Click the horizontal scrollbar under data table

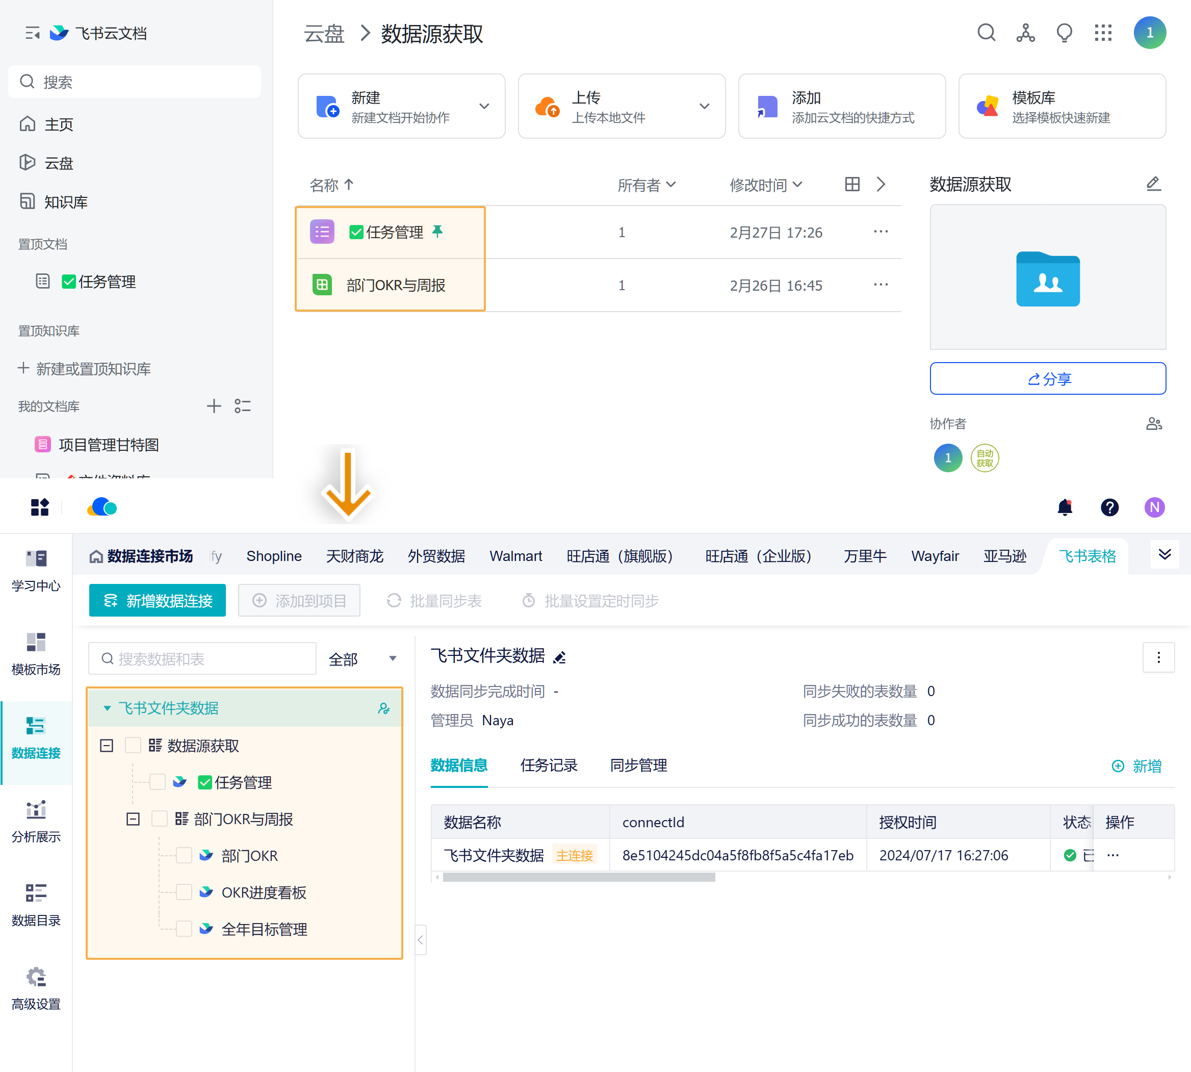578,877
